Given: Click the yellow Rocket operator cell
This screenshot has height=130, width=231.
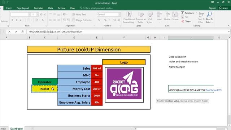Looking at the screenshot, I should coord(45,89).
